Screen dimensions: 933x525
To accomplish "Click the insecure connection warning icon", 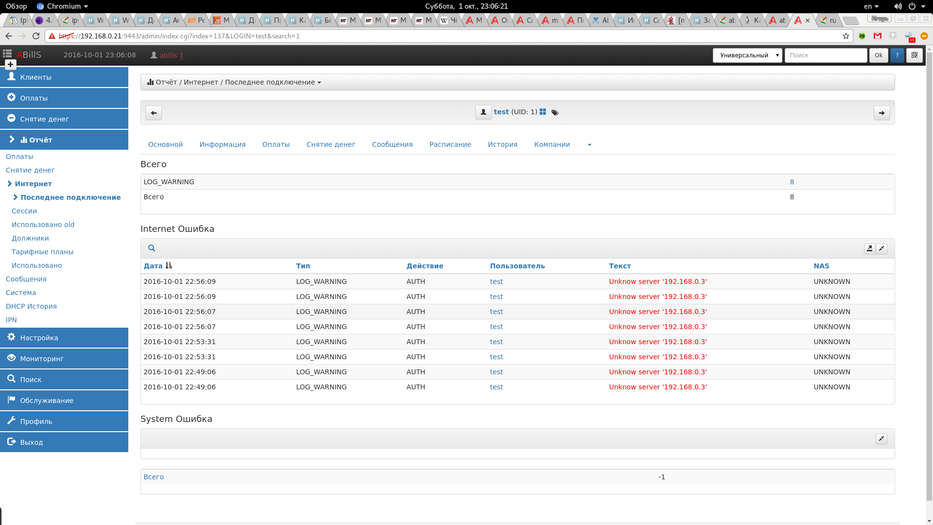I will click(52, 36).
